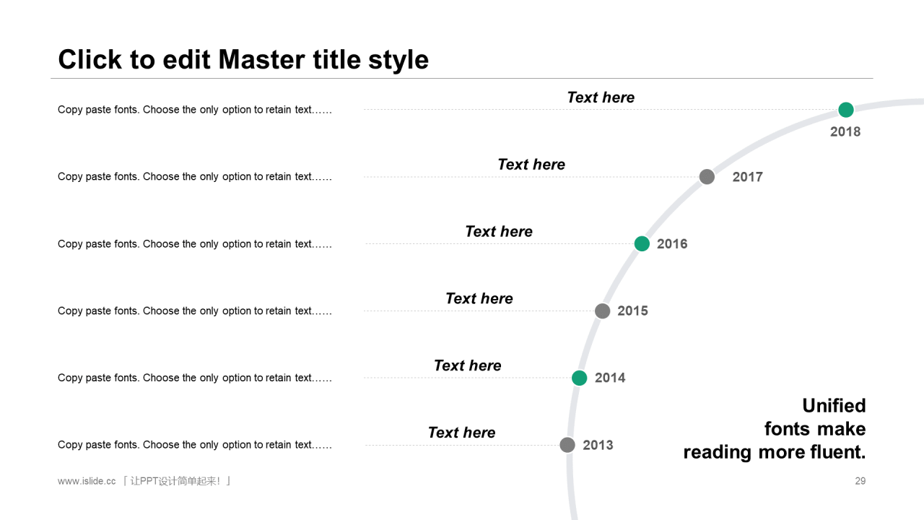Select the gray 2013 timeline dot
The image size is (924, 520).
[x=567, y=445]
